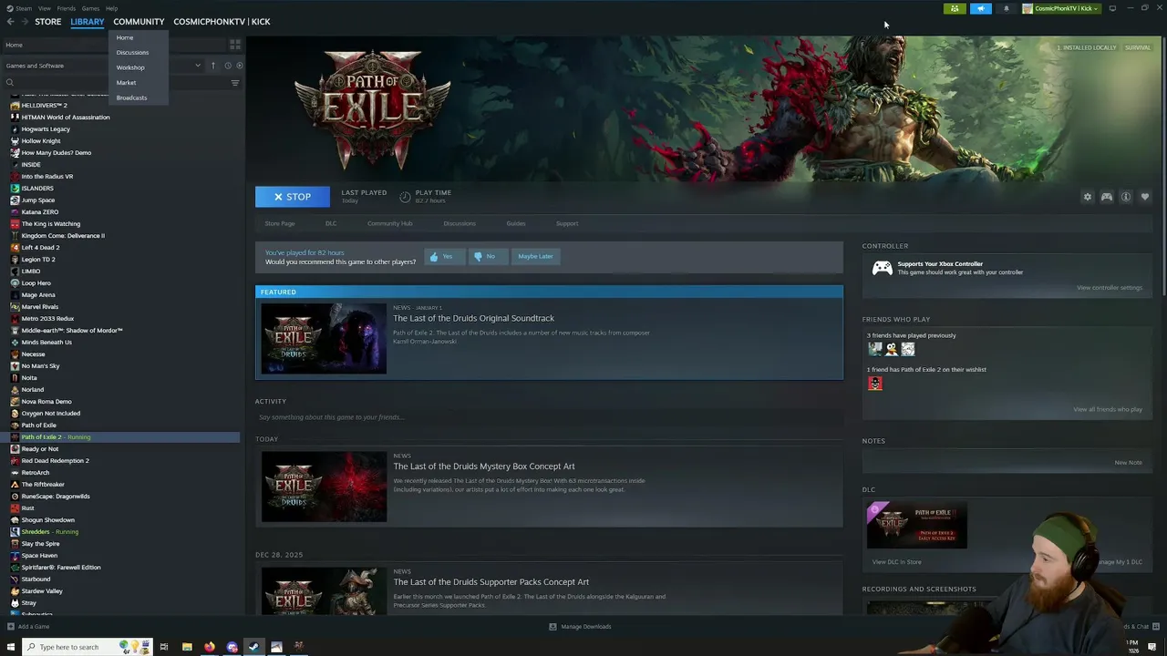Open the View menu

click(44, 8)
